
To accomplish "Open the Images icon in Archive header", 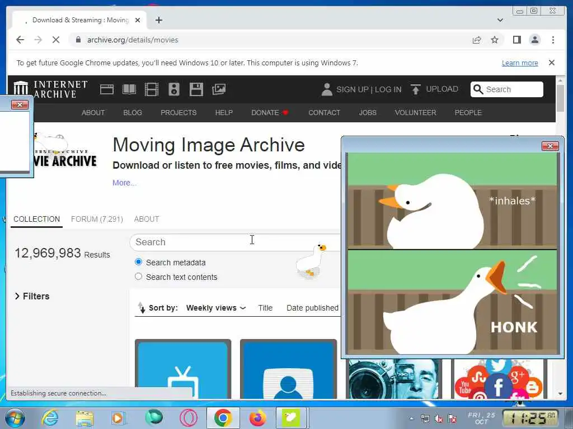I will (x=219, y=89).
